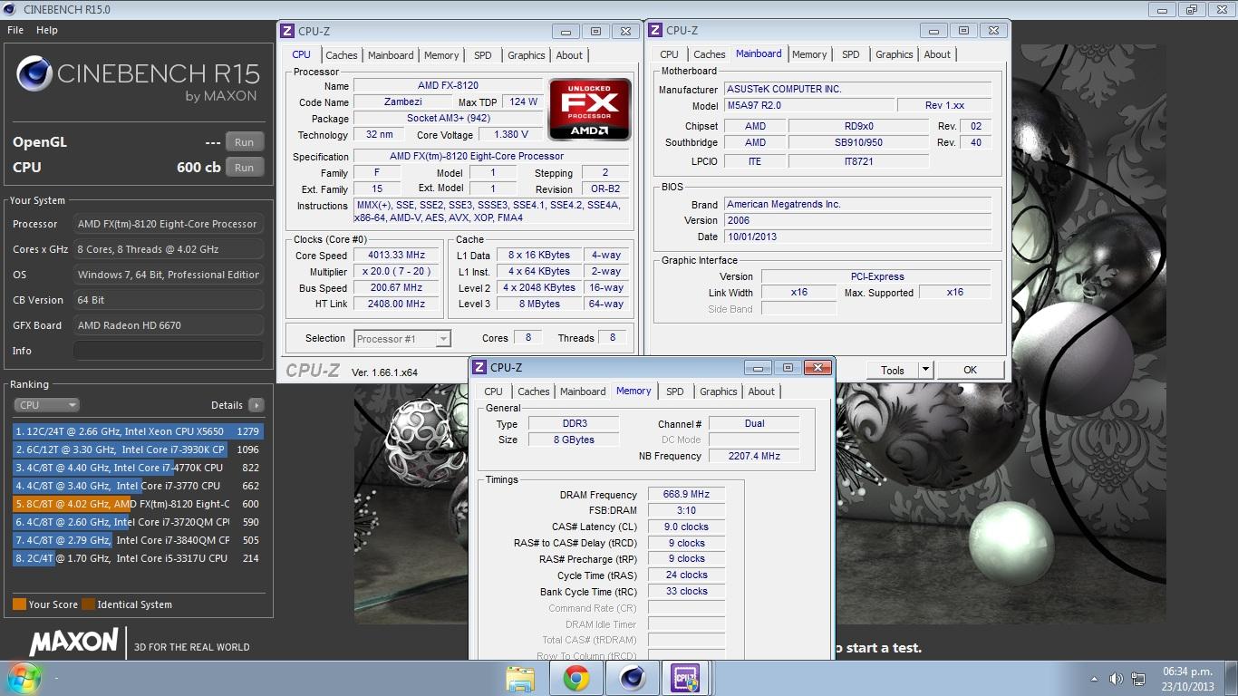This screenshot has width=1238, height=696.
Task: Switch to CPU tab in Mainboard CPU-Z window
Action: [x=669, y=54]
